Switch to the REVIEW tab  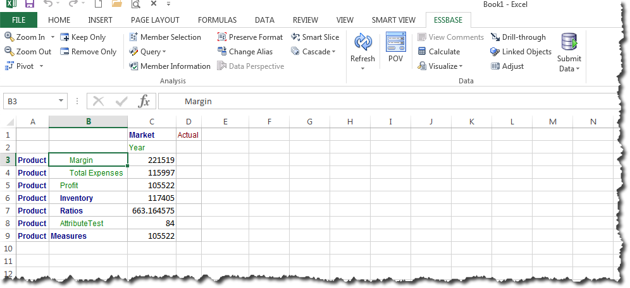[306, 20]
